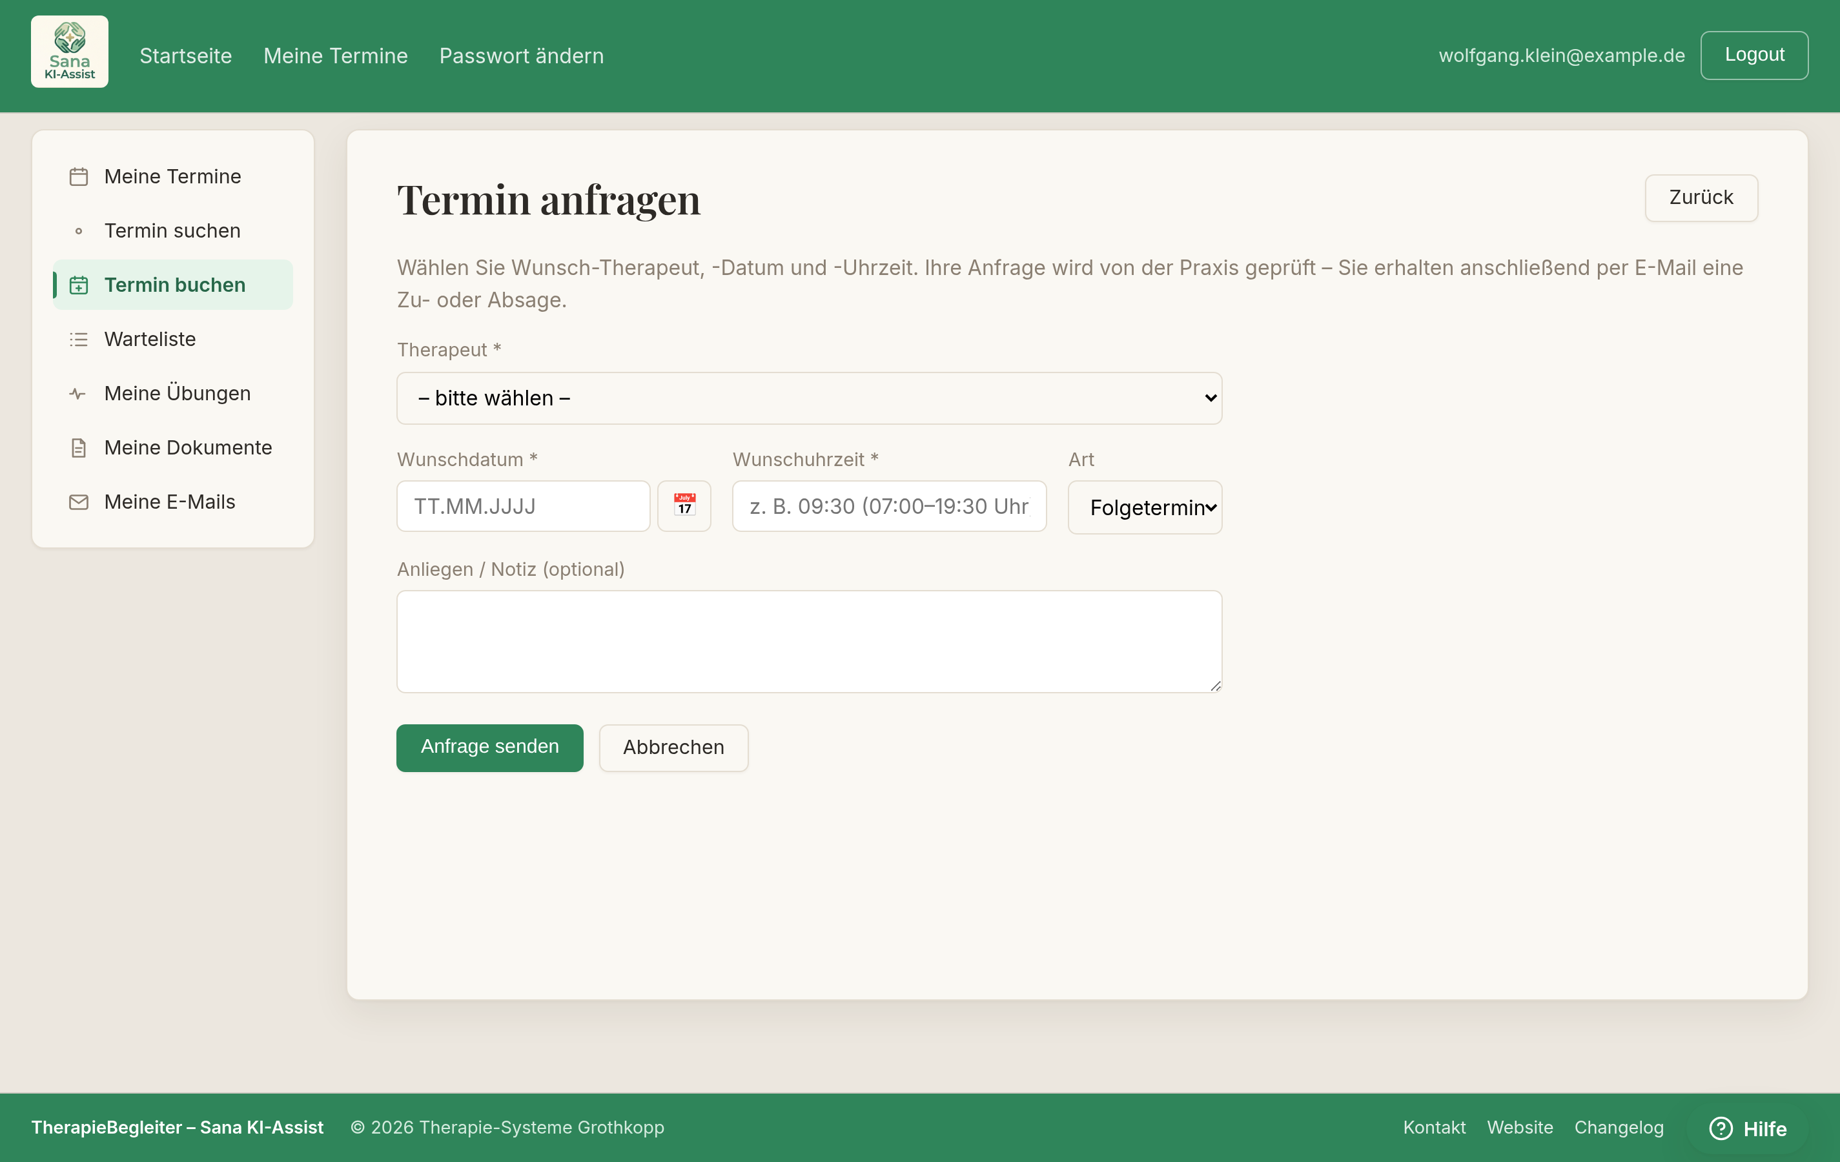The image size is (1840, 1162).
Task: Click the Meine E-Mails envelope icon
Action: coord(79,502)
